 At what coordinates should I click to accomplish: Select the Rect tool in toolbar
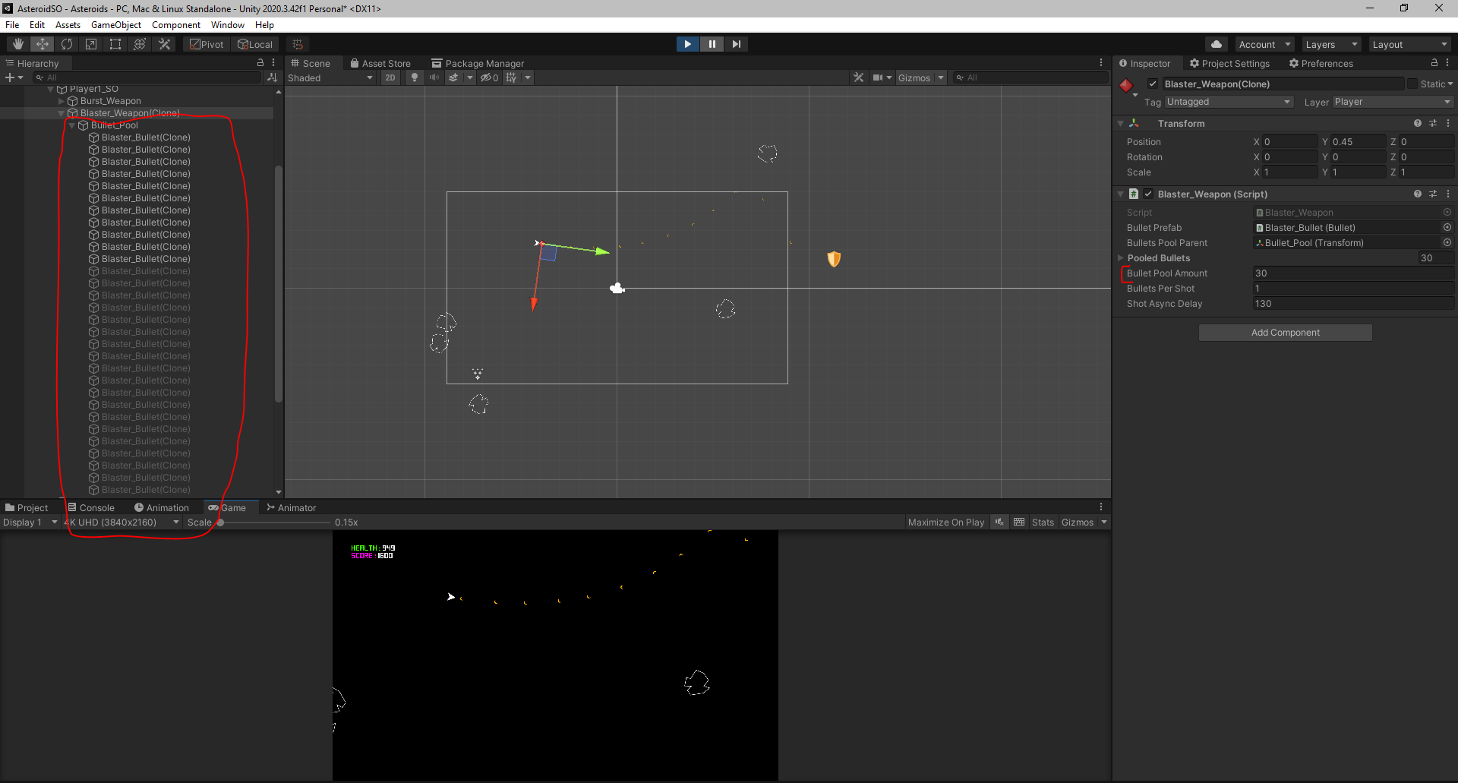(x=115, y=44)
